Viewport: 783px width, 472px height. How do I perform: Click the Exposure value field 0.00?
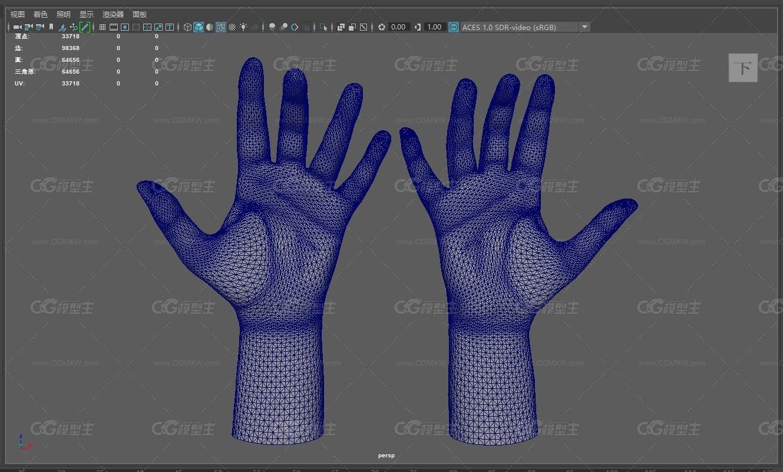tap(399, 27)
